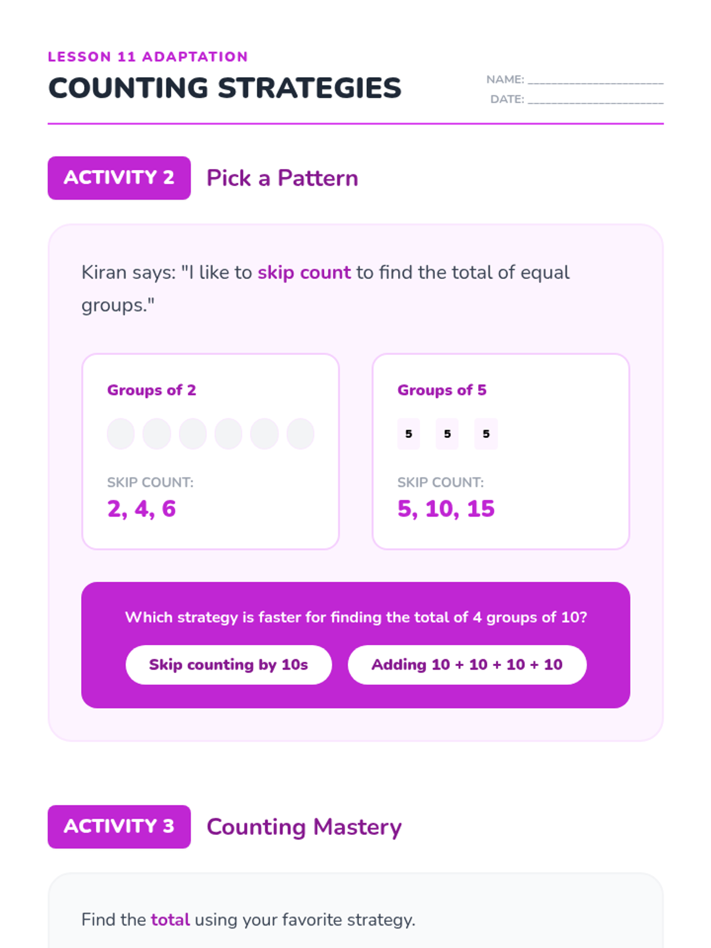Screen dimensions: 711x948
Task: Click the highlighted "total" word
Action: pyautogui.click(x=170, y=920)
